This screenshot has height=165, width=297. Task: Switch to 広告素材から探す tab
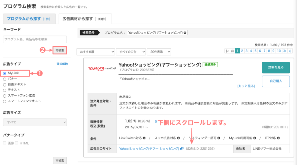[x=85, y=19]
